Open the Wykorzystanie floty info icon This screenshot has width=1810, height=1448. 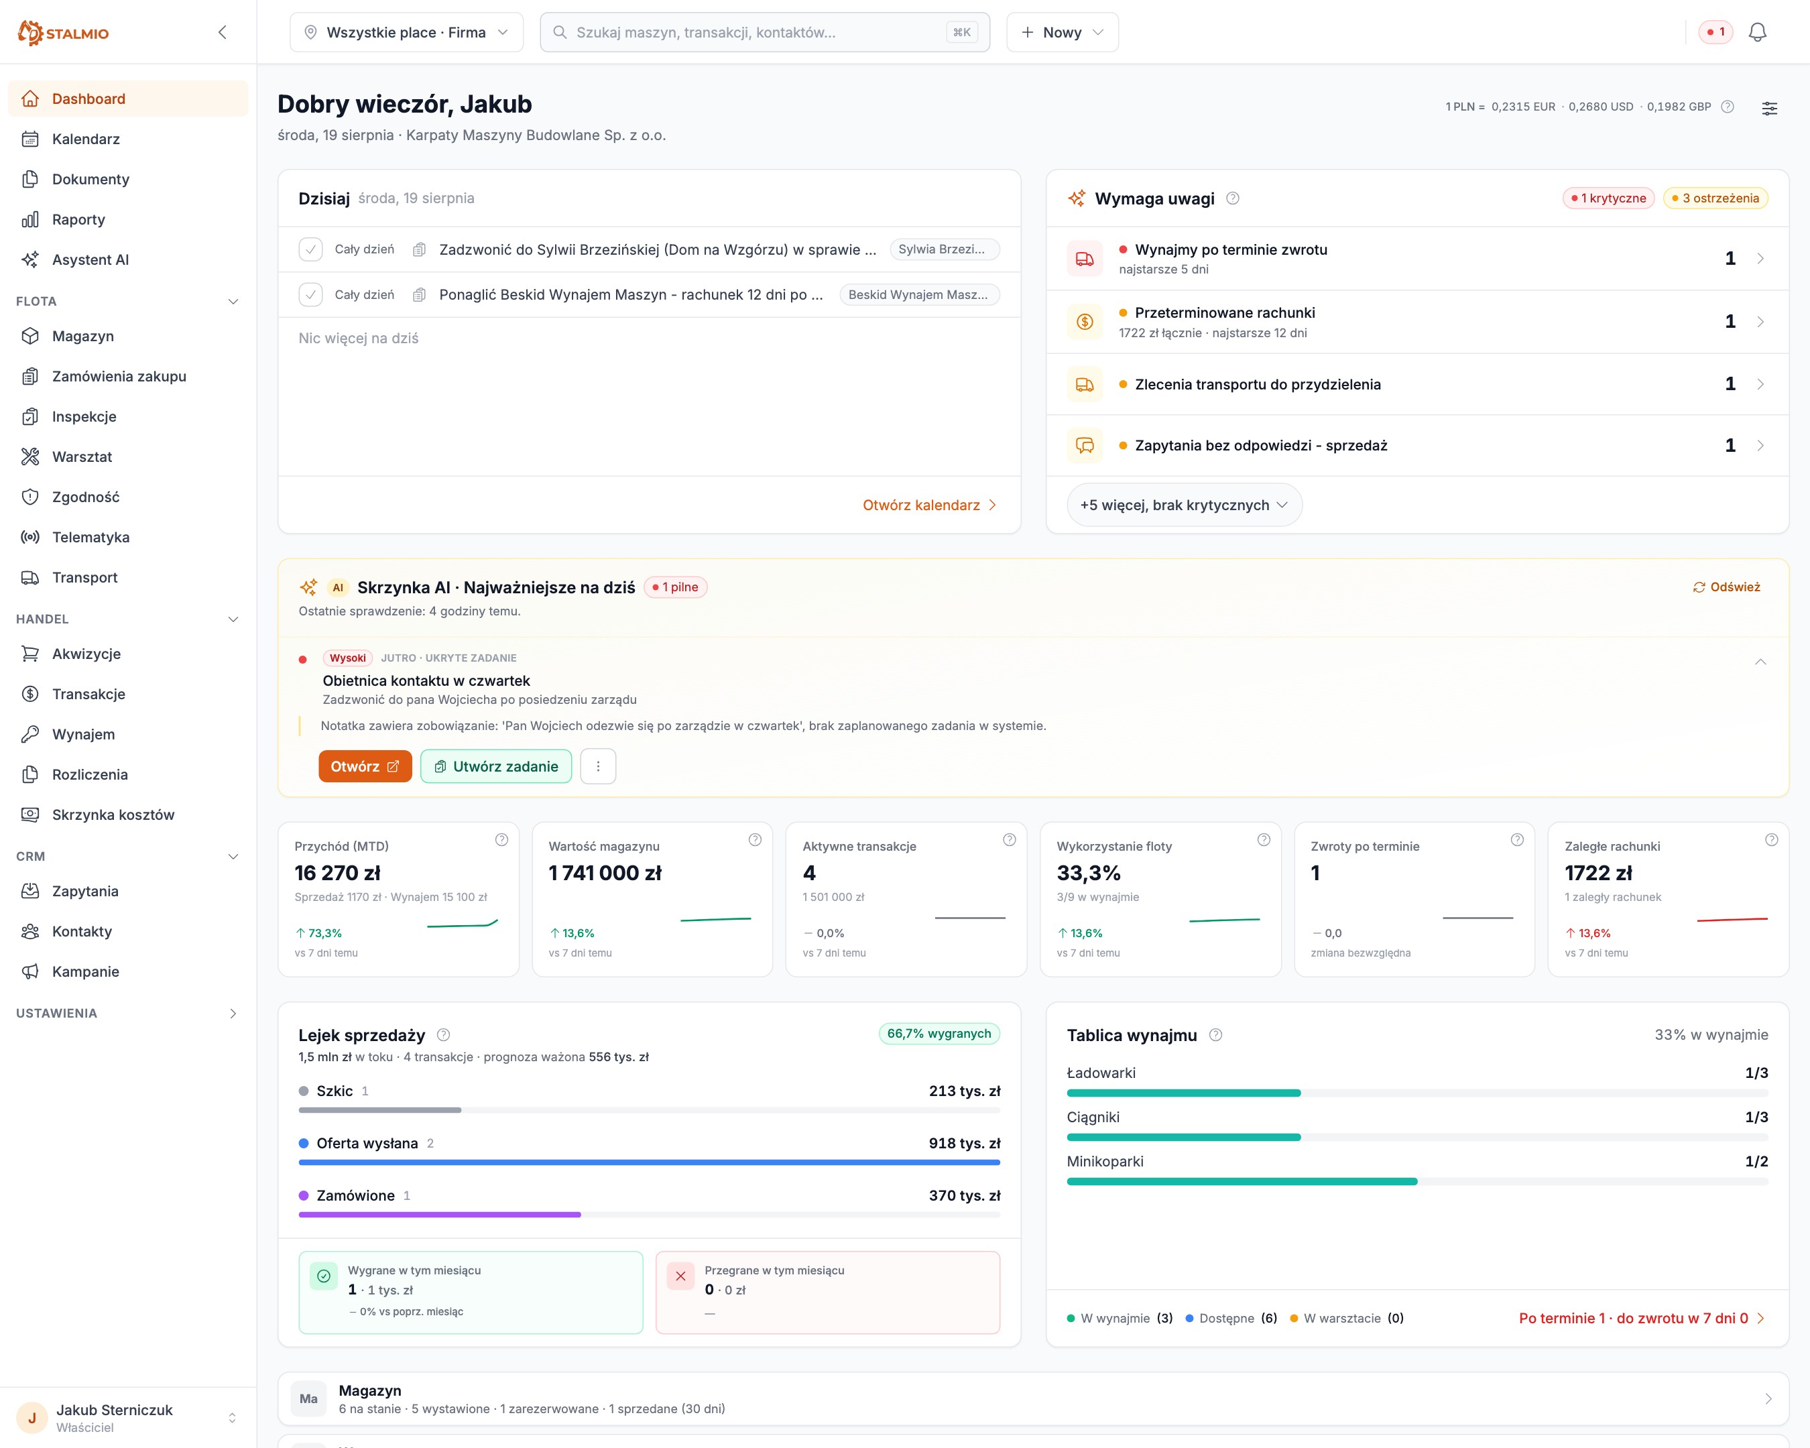point(1264,839)
